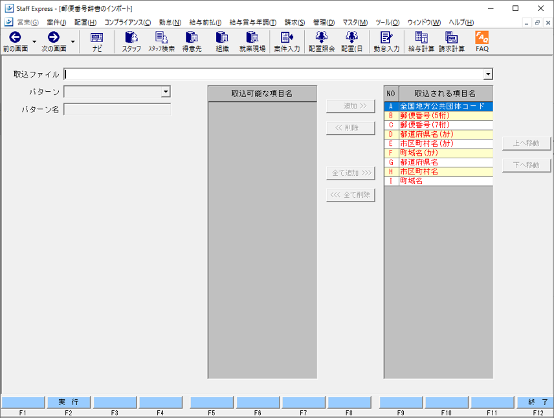Click the 全て追加 >>> button
The width and height of the screenshot is (554, 418).
click(x=351, y=173)
